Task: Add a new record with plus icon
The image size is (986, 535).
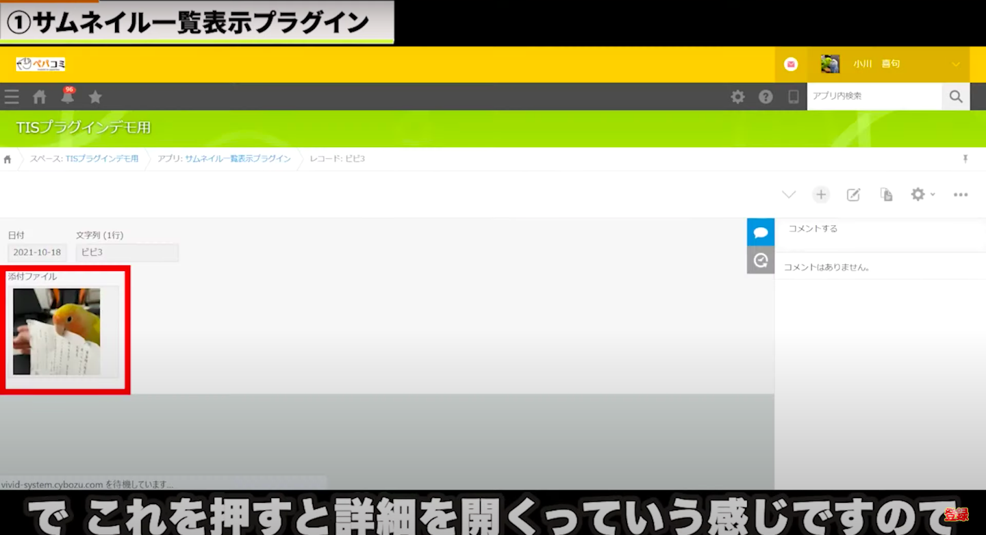Action: [x=821, y=195]
